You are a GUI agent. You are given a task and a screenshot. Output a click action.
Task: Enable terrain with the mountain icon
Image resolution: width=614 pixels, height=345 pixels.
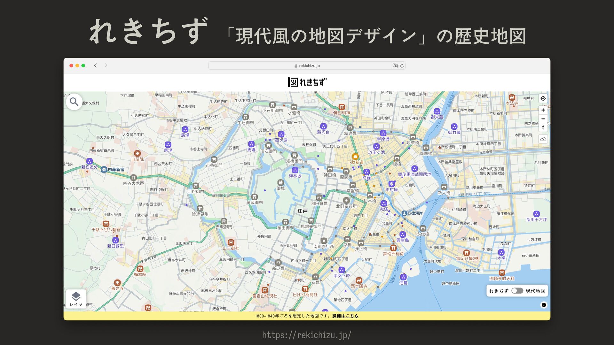pos(543,139)
